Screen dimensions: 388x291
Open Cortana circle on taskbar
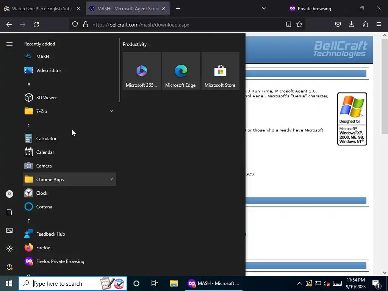(x=136, y=283)
